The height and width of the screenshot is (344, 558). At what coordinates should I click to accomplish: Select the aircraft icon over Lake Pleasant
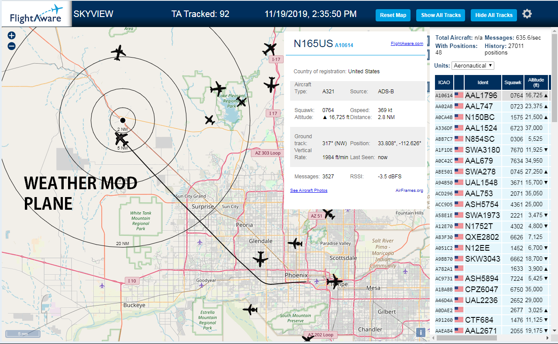point(241,102)
